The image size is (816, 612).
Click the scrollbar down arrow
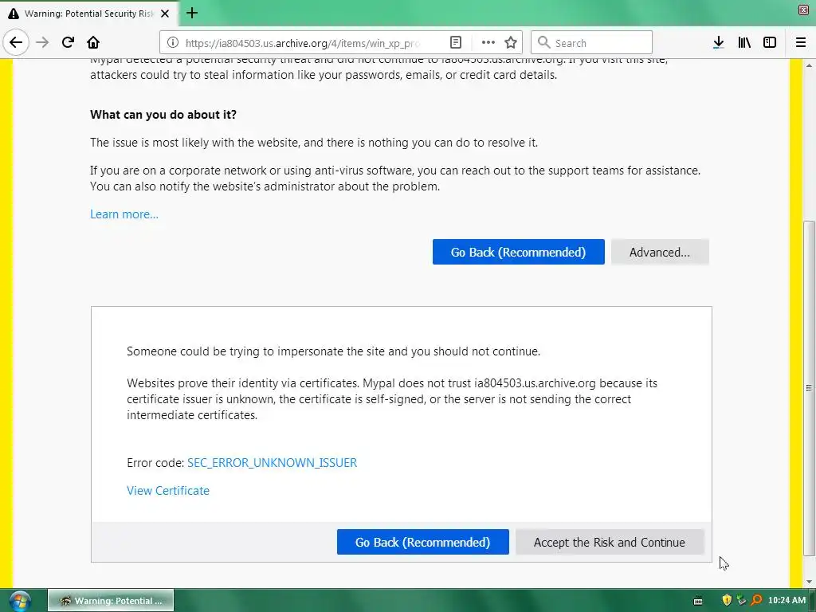(808, 582)
